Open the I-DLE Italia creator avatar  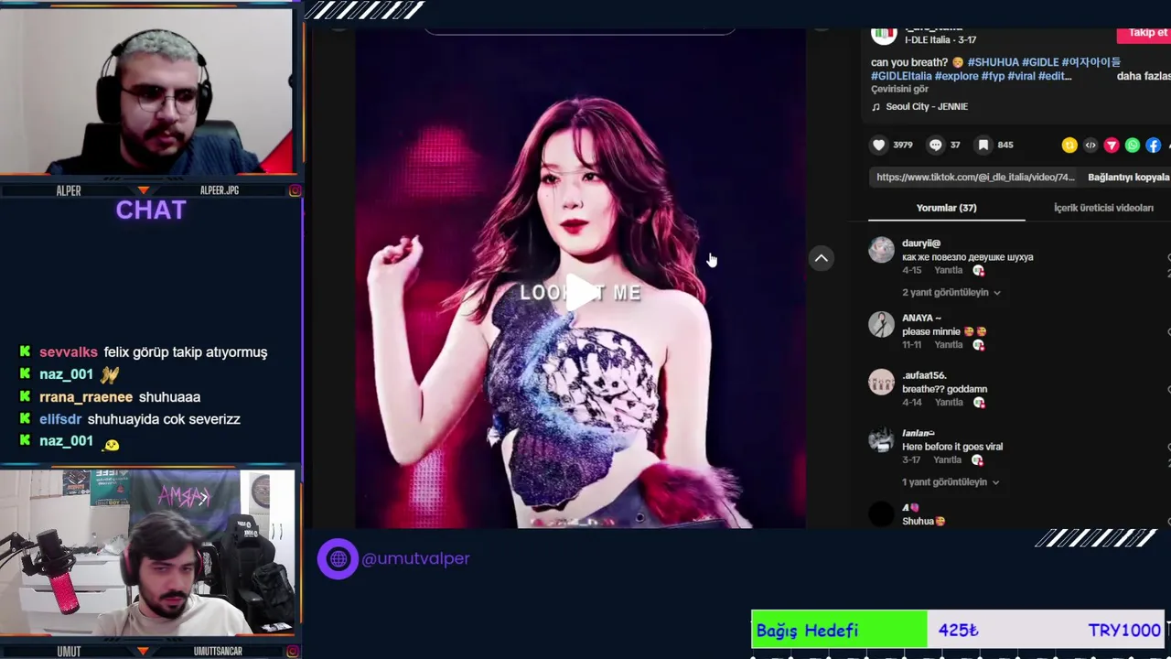(884, 34)
